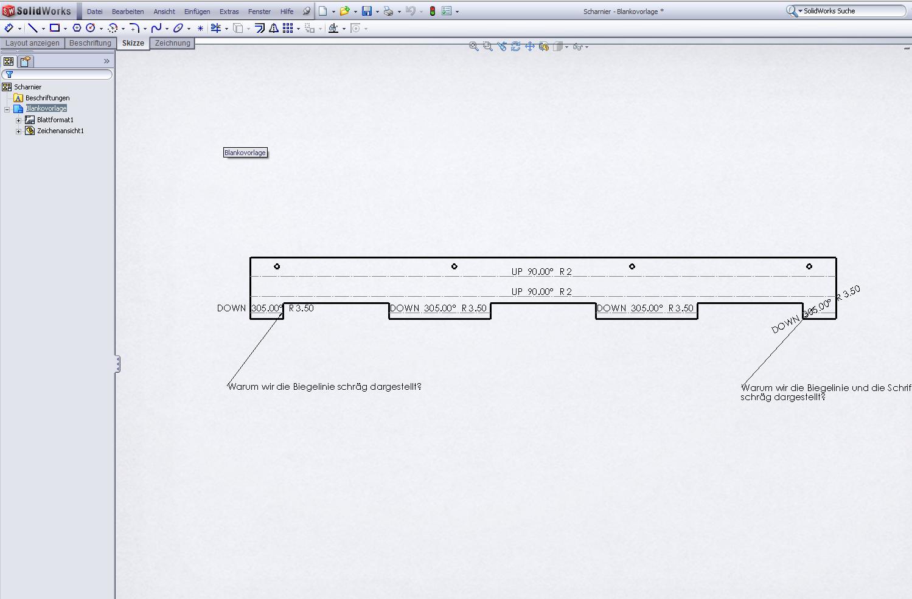Click the search commands icon beside Hilfe
Viewport: 912px width, 599px height.
(306, 11)
